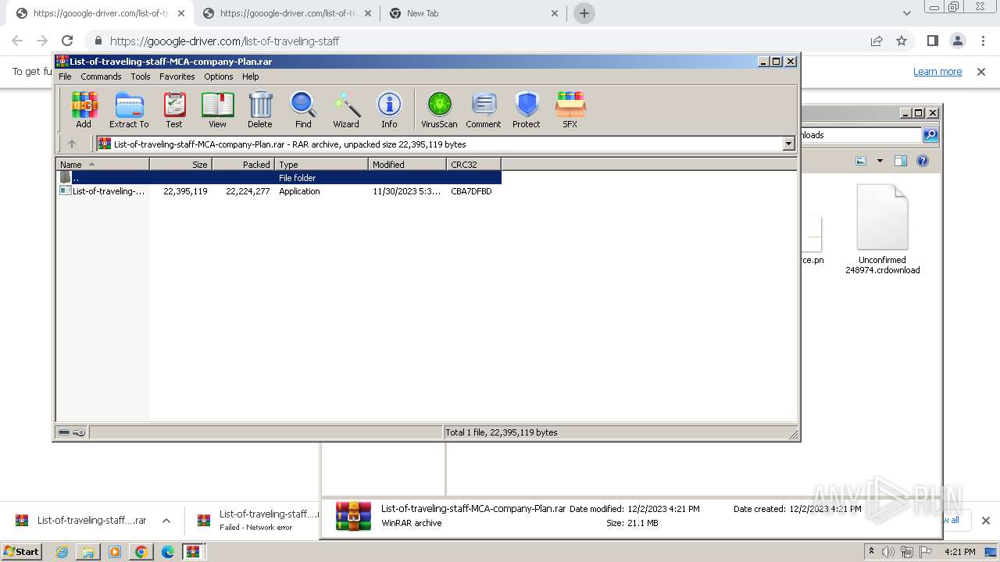Toggle the Explorer preview pane icon
Viewport: 1000px width, 562px height.
[x=901, y=161]
